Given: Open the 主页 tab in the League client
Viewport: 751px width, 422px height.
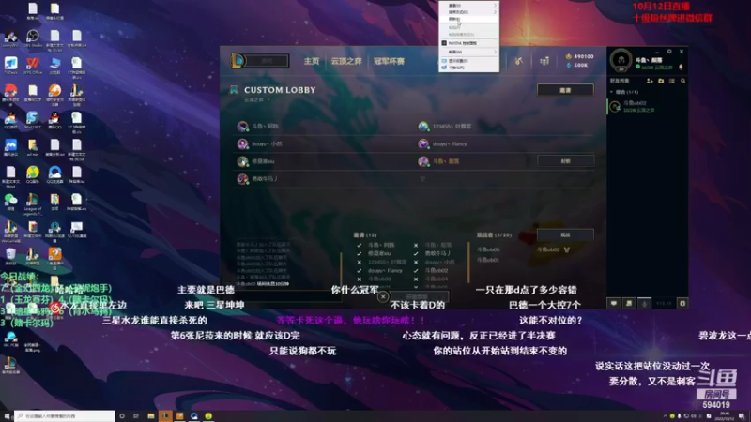Looking at the screenshot, I should [x=312, y=61].
